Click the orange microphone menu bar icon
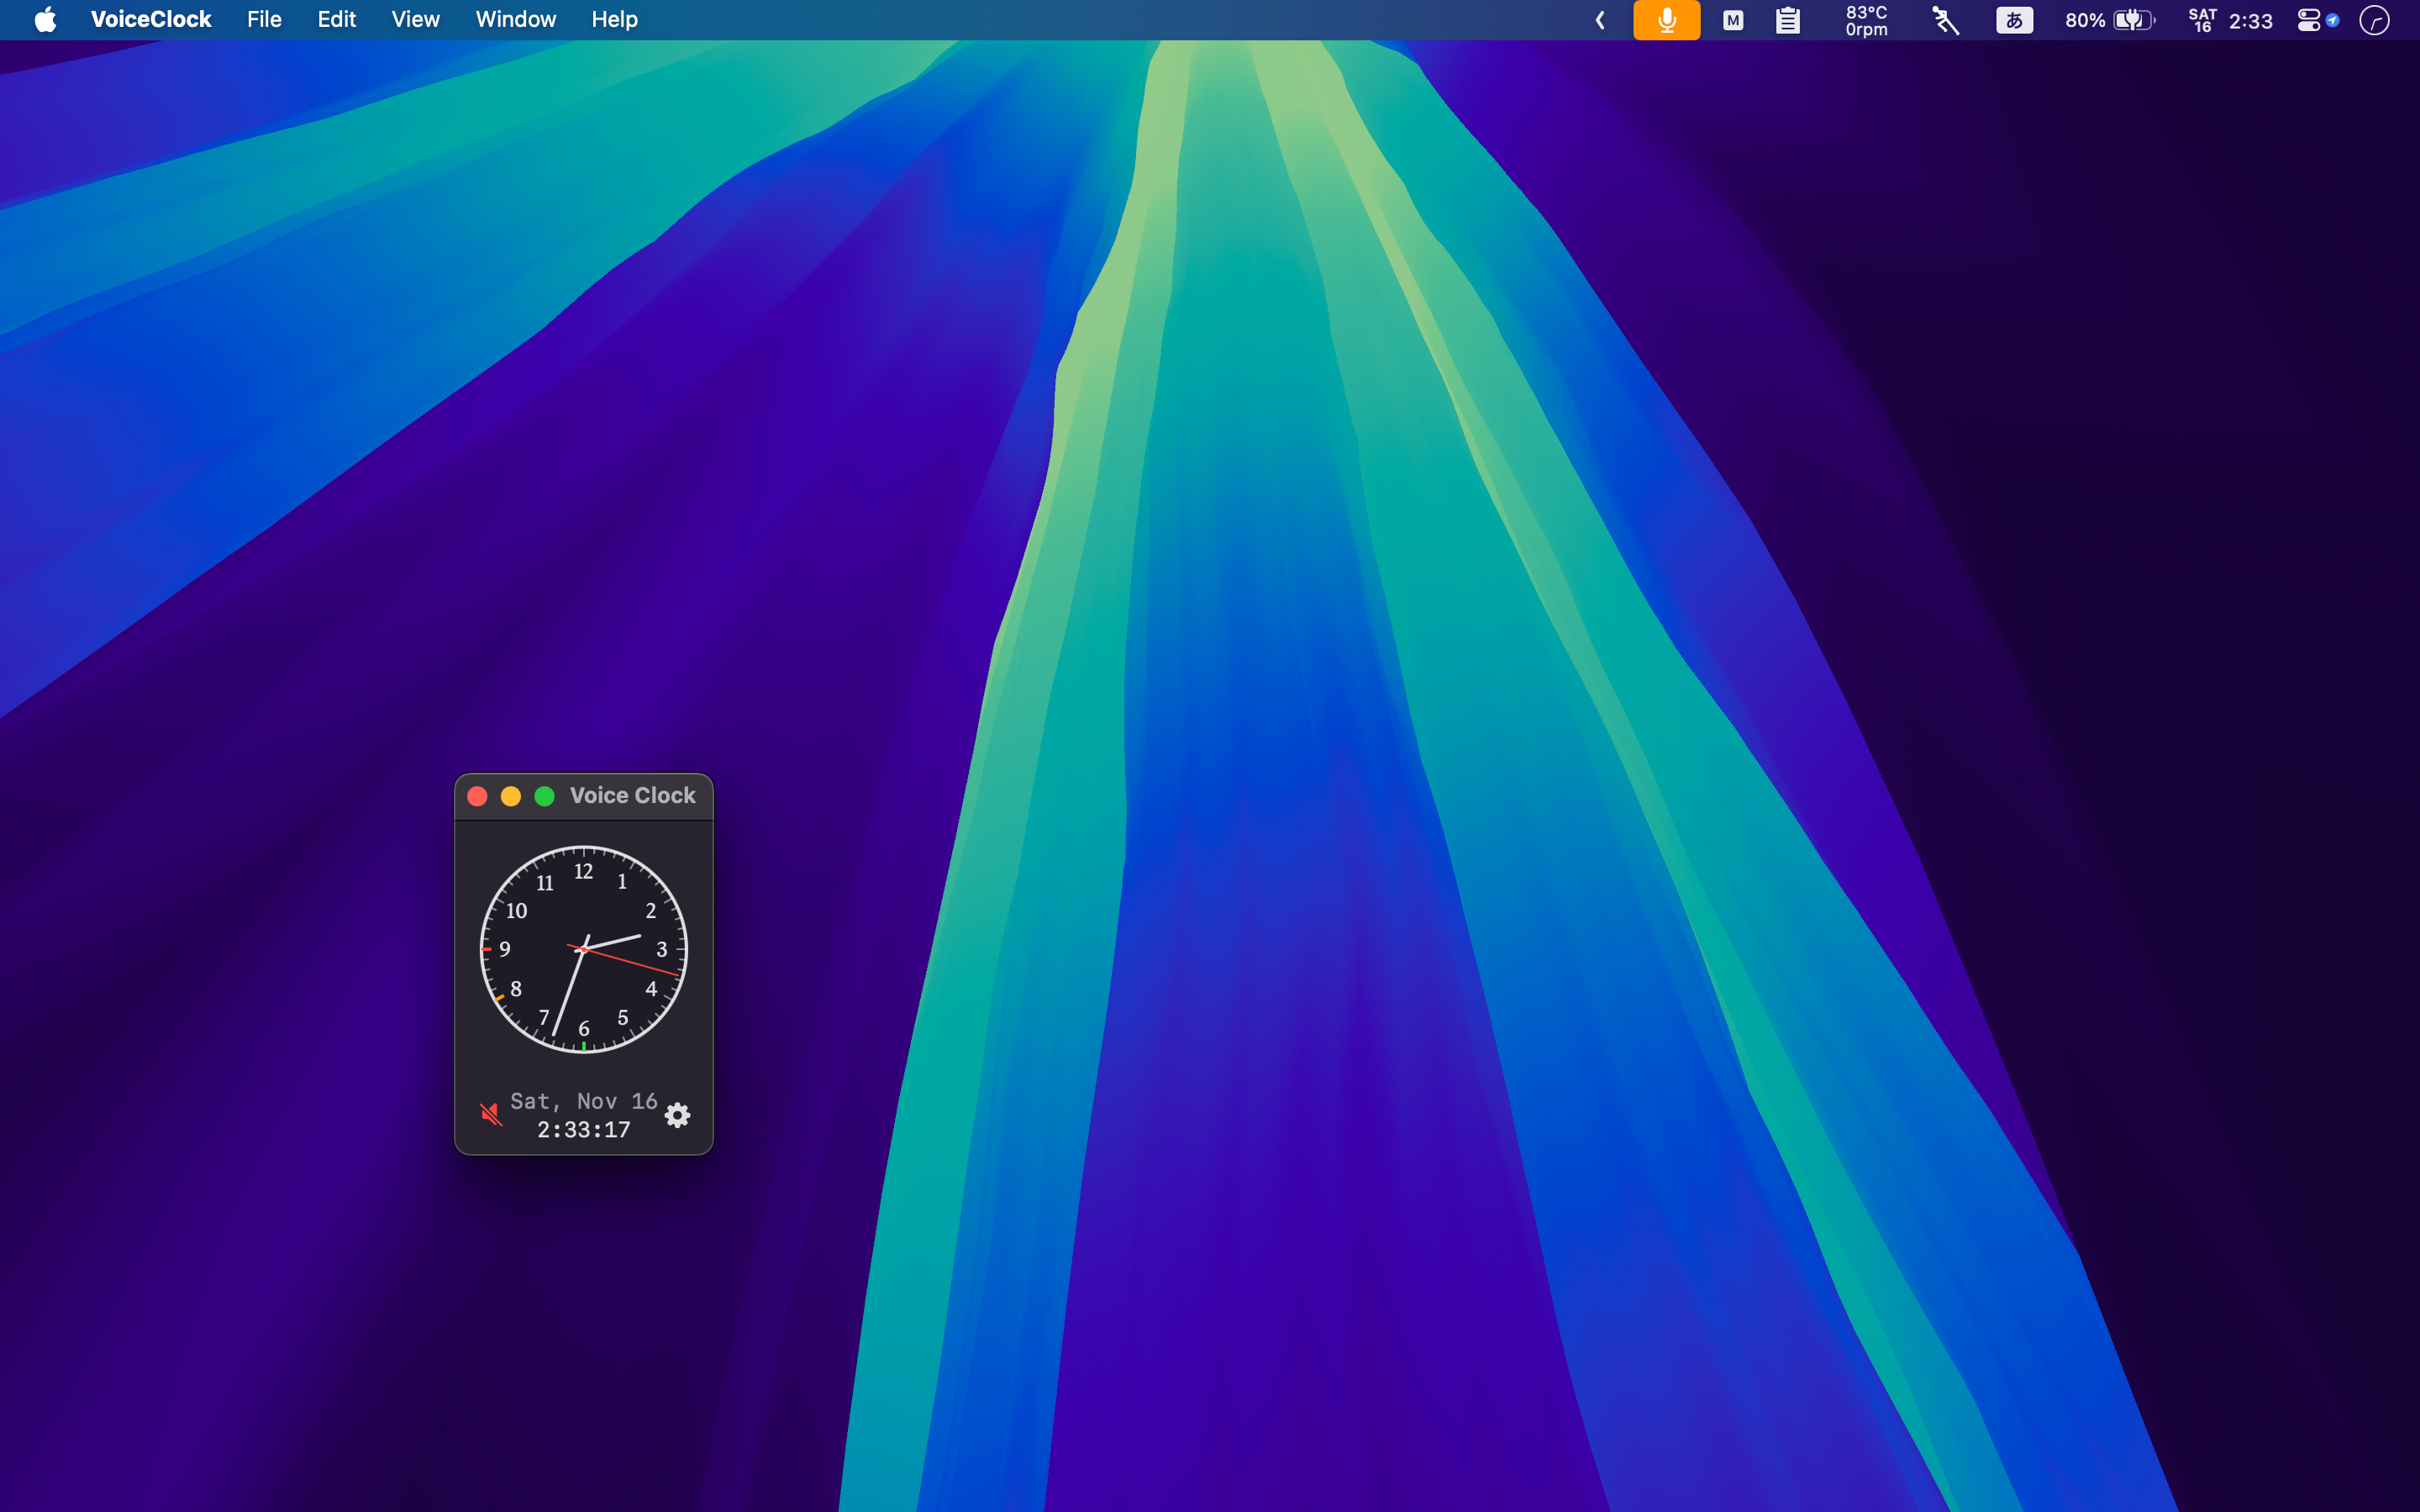 pyautogui.click(x=1667, y=20)
